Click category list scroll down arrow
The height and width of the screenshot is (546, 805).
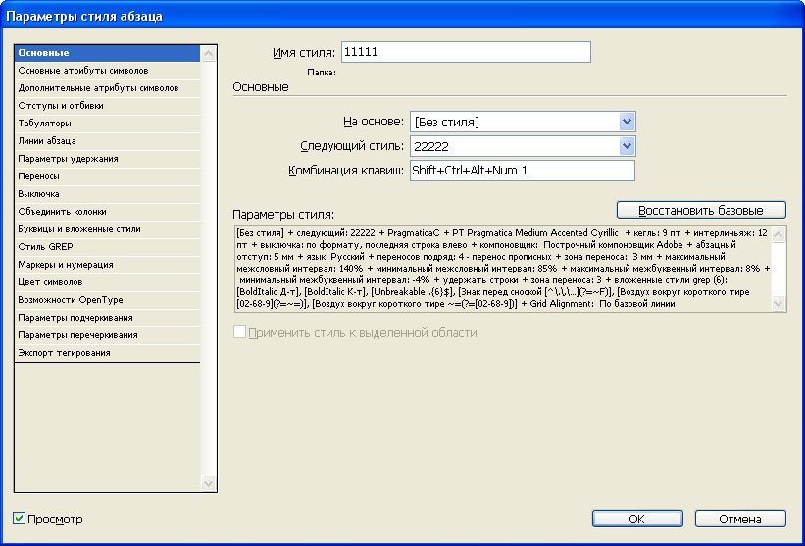(208, 483)
